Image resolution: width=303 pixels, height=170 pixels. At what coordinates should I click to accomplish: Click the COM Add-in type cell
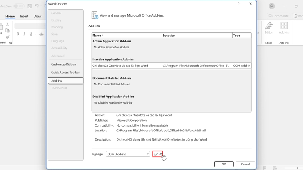pyautogui.click(x=242, y=66)
